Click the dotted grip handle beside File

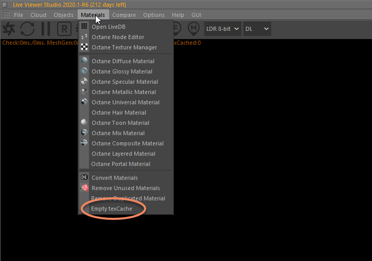coord(6,15)
